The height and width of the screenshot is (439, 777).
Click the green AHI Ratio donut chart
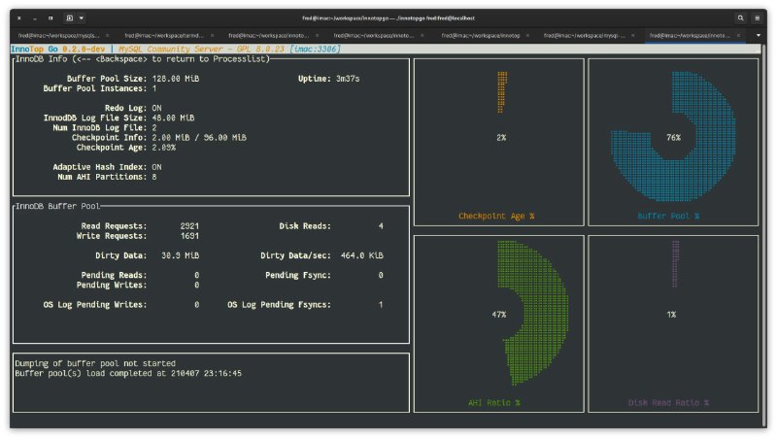(532, 313)
